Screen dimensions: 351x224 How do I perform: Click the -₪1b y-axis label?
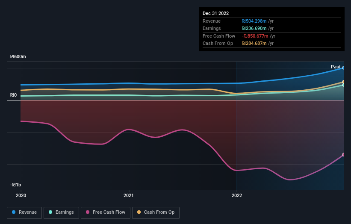(x=16, y=185)
